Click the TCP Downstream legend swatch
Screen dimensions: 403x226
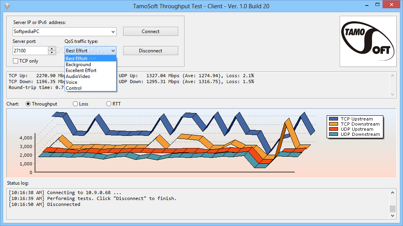[x=333, y=124]
